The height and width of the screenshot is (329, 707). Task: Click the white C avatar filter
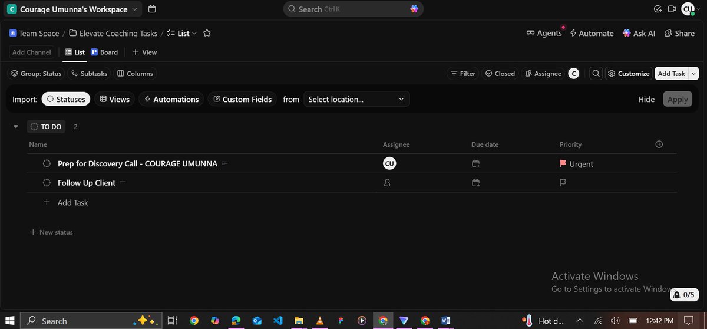click(574, 74)
